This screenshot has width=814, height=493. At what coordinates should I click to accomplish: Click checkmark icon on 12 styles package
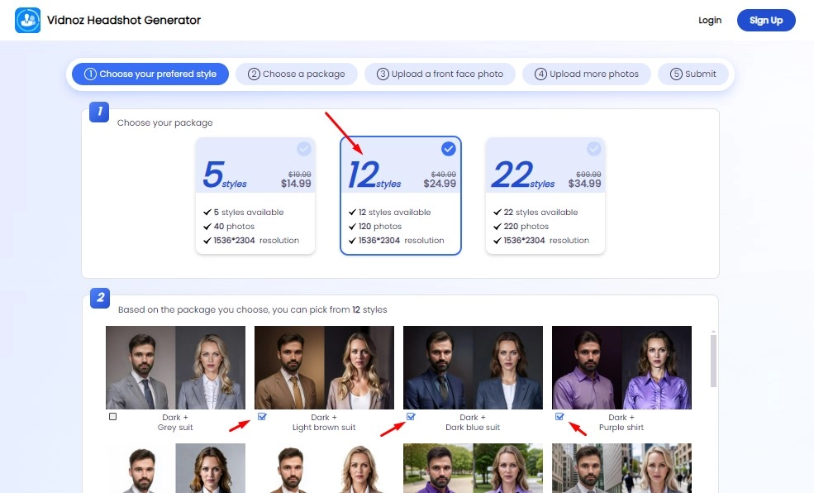[448, 149]
